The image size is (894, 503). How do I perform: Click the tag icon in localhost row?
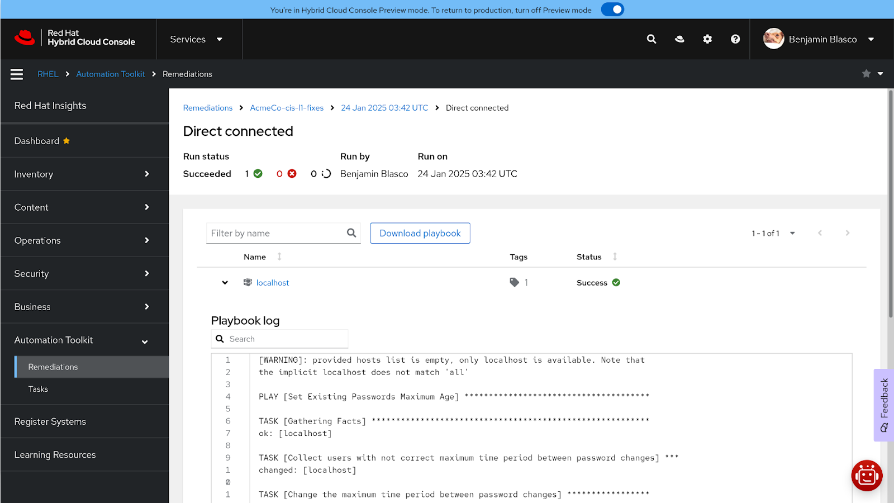coord(514,282)
